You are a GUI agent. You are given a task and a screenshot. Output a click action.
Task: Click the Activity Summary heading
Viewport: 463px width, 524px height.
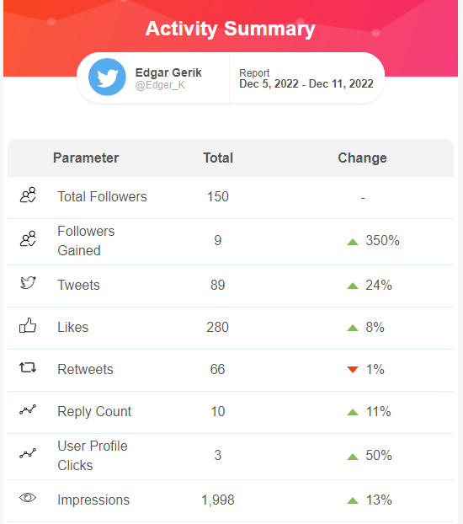click(231, 29)
